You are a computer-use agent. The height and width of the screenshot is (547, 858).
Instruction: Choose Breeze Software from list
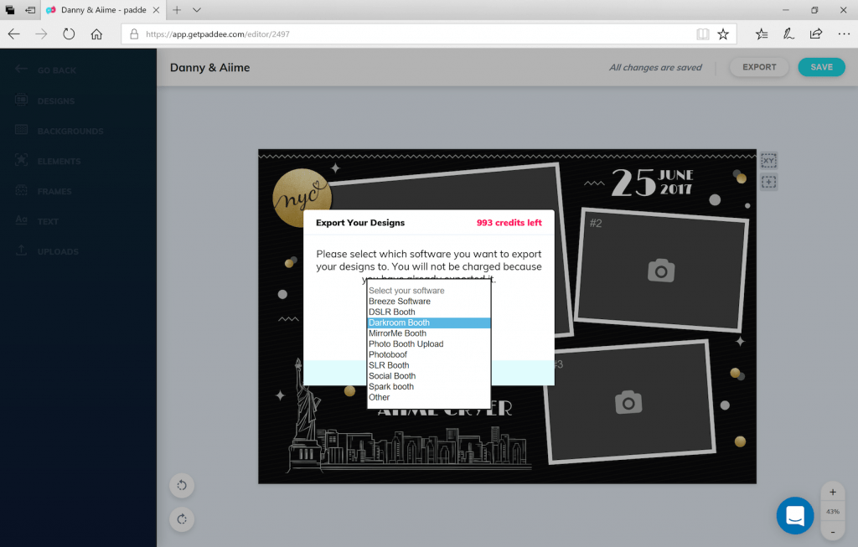click(428, 302)
